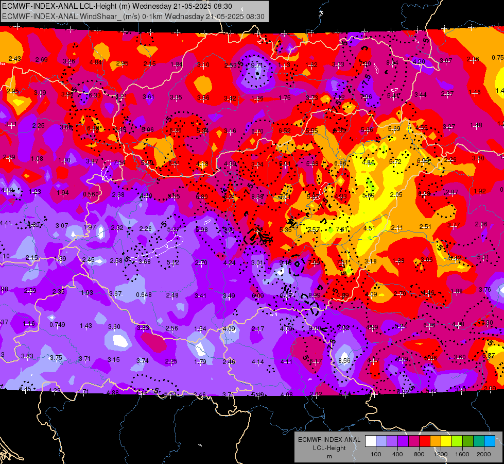The width and height of the screenshot is (504, 464).
Task: Click wind shear value 6.99
Action: pyautogui.click(x=423, y=160)
